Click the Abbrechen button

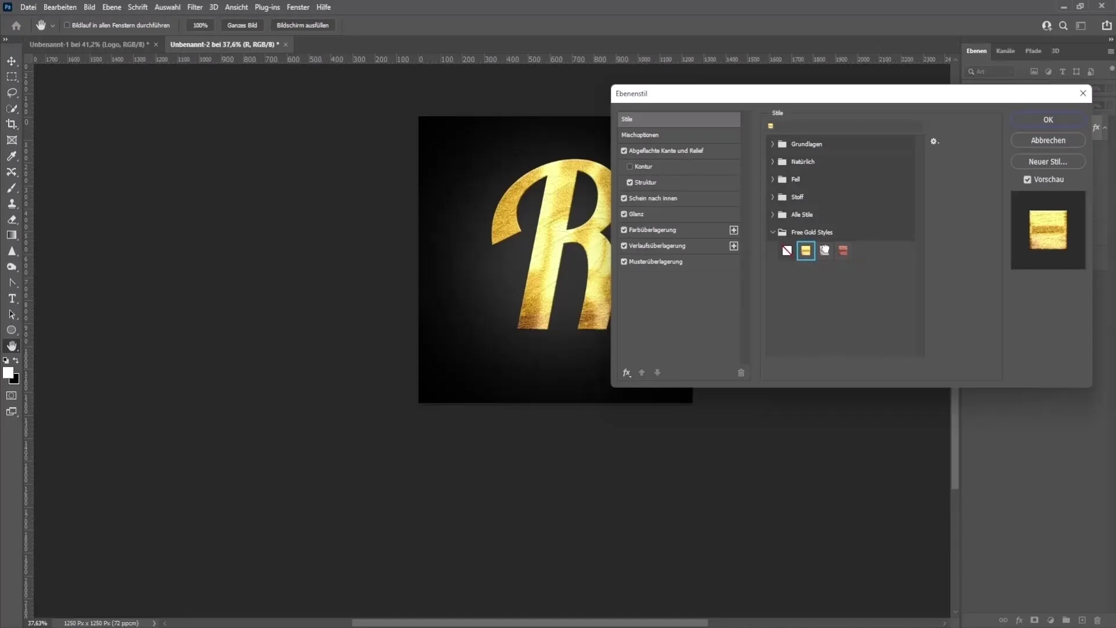point(1048,140)
